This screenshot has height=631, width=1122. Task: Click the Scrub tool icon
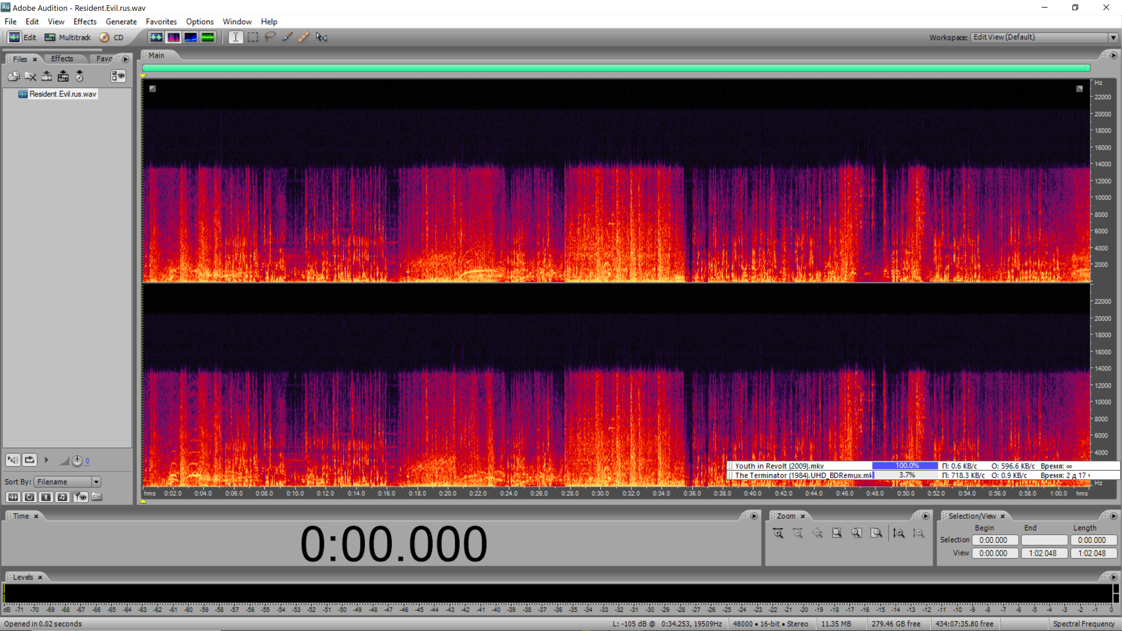pyautogui.click(x=321, y=37)
